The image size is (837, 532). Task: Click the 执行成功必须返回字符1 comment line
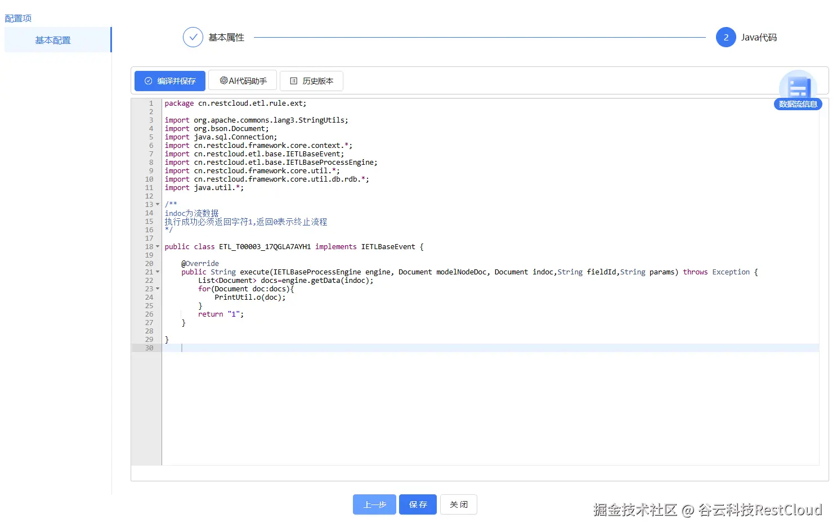point(245,222)
